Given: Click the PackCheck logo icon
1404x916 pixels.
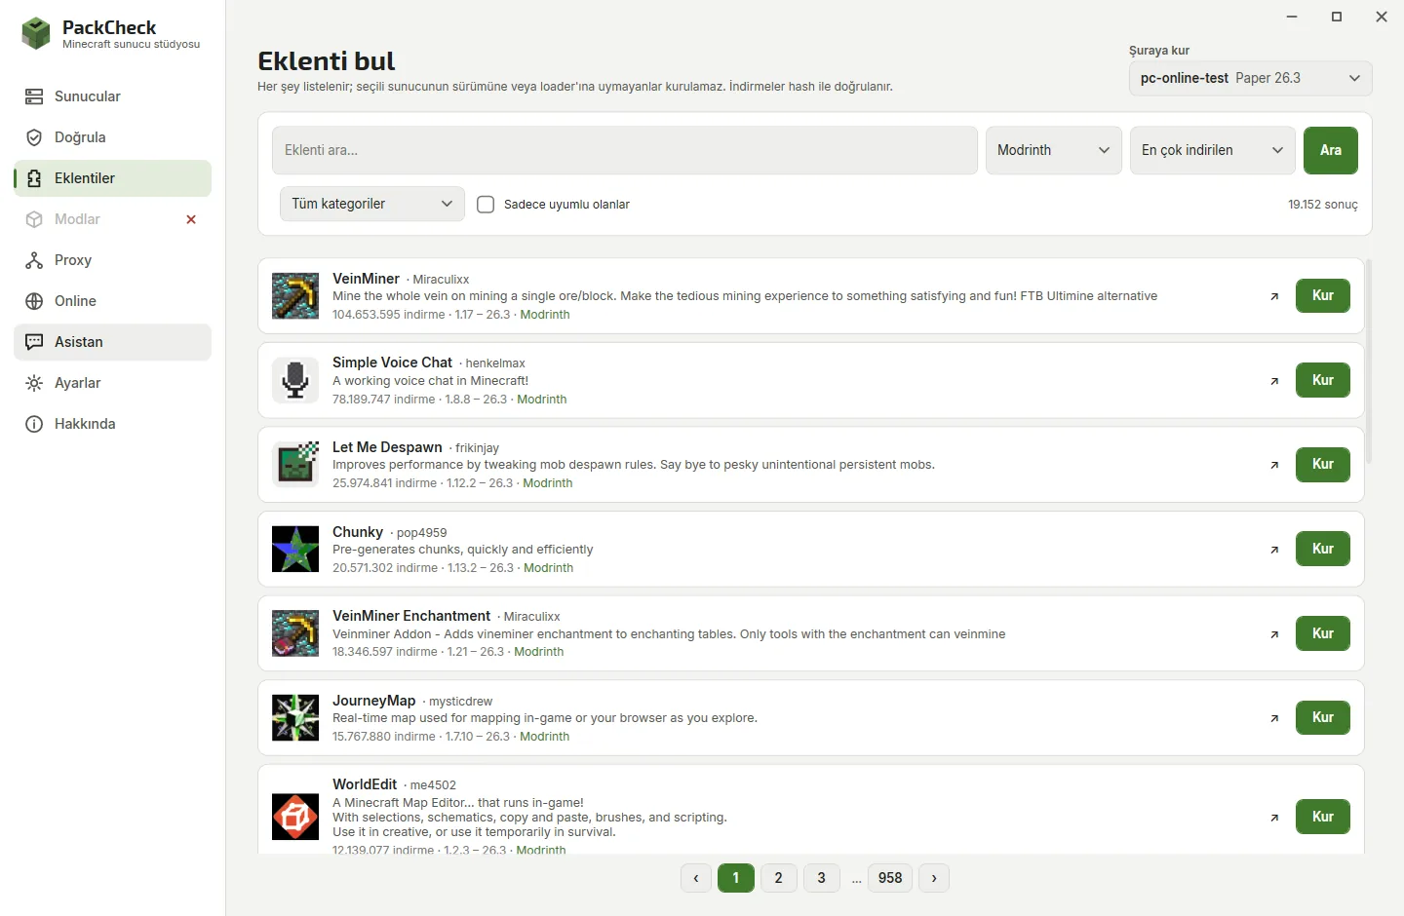Looking at the screenshot, I should [36, 34].
